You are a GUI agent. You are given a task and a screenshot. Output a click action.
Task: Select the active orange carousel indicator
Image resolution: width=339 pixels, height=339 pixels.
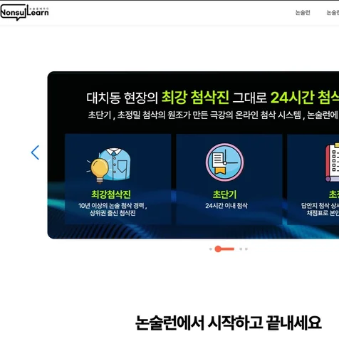pyautogui.click(x=224, y=249)
